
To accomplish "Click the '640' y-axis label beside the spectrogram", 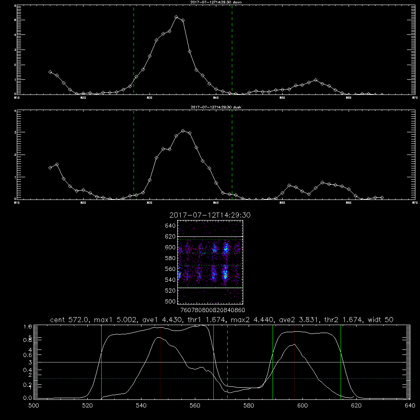I will (171, 226).
